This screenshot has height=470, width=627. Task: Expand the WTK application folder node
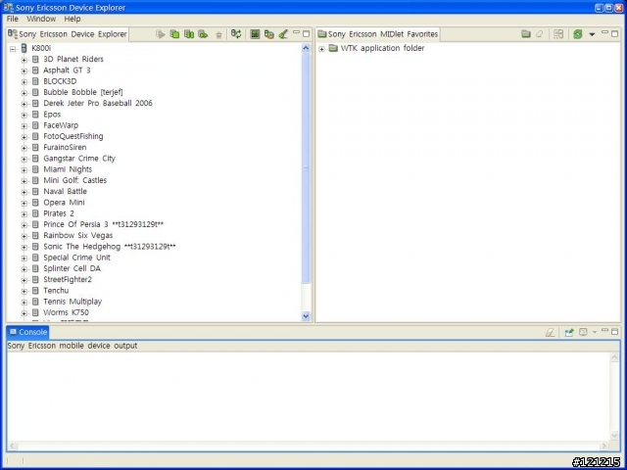(x=322, y=49)
